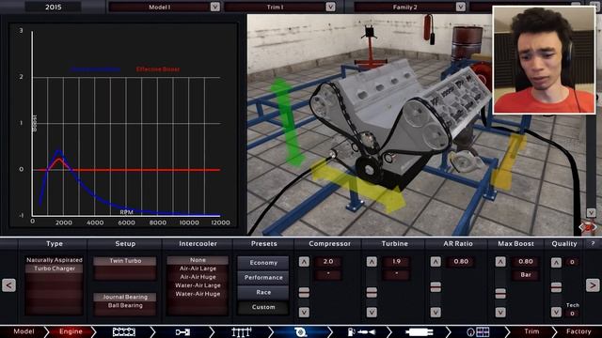The height and width of the screenshot is (338, 602).
Task: Choose Air-Air Large intercooler
Action: (198, 269)
